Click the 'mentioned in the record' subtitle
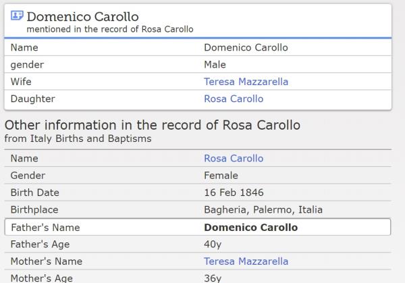 tap(109, 29)
